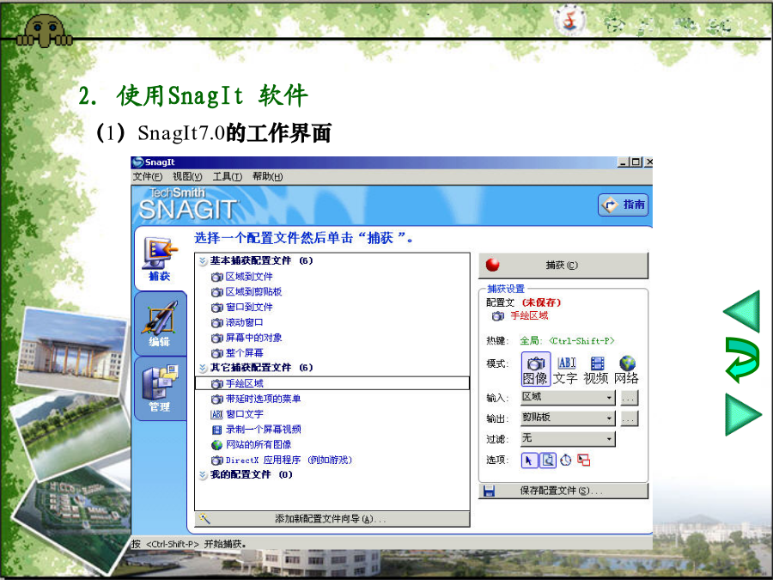Screen dimensions: 773x580
Task: Toggle the timer capture option icon
Action: [565, 461]
